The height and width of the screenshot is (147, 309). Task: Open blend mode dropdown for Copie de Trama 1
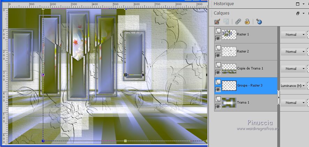click(293, 69)
